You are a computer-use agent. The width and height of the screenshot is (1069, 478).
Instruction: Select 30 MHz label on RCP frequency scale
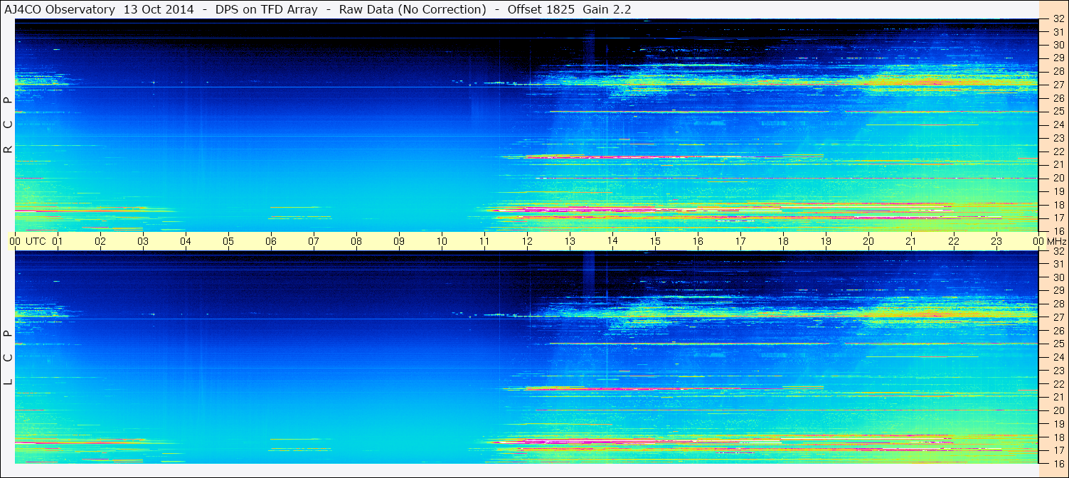[x=1058, y=45]
